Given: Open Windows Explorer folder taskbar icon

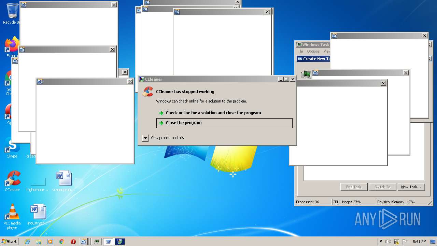Looking at the screenshot, I should [39, 242].
